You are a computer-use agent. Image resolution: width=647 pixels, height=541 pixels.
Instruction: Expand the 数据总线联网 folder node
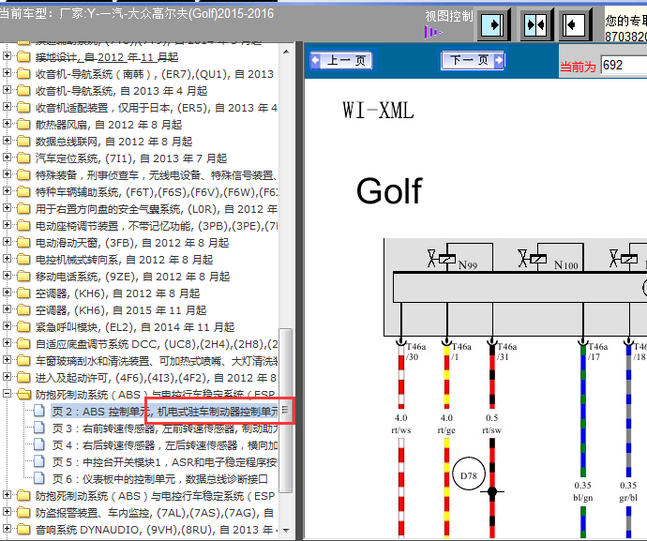point(7,141)
